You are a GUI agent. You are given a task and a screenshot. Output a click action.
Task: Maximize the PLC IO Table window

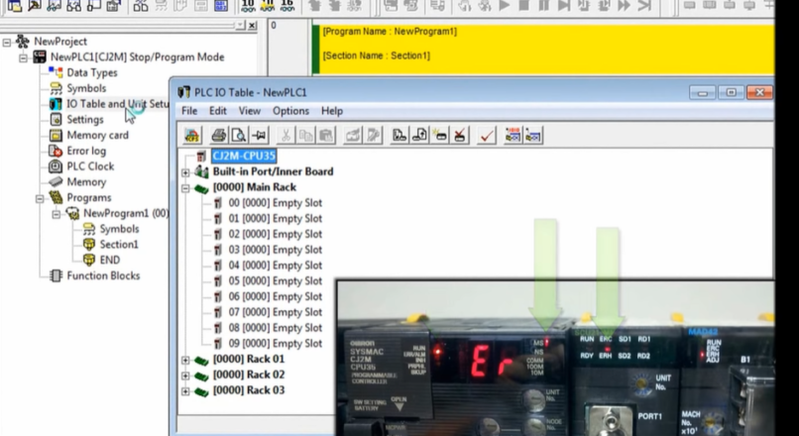732,92
